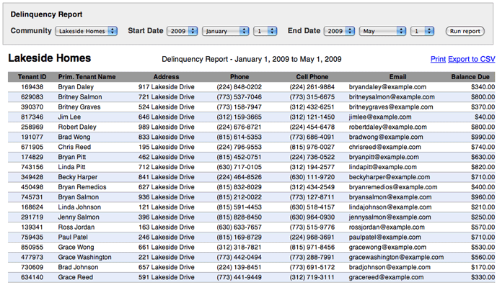The image size is (497, 285).
Task: Select tenant ID 743156
Action: click(x=32, y=167)
